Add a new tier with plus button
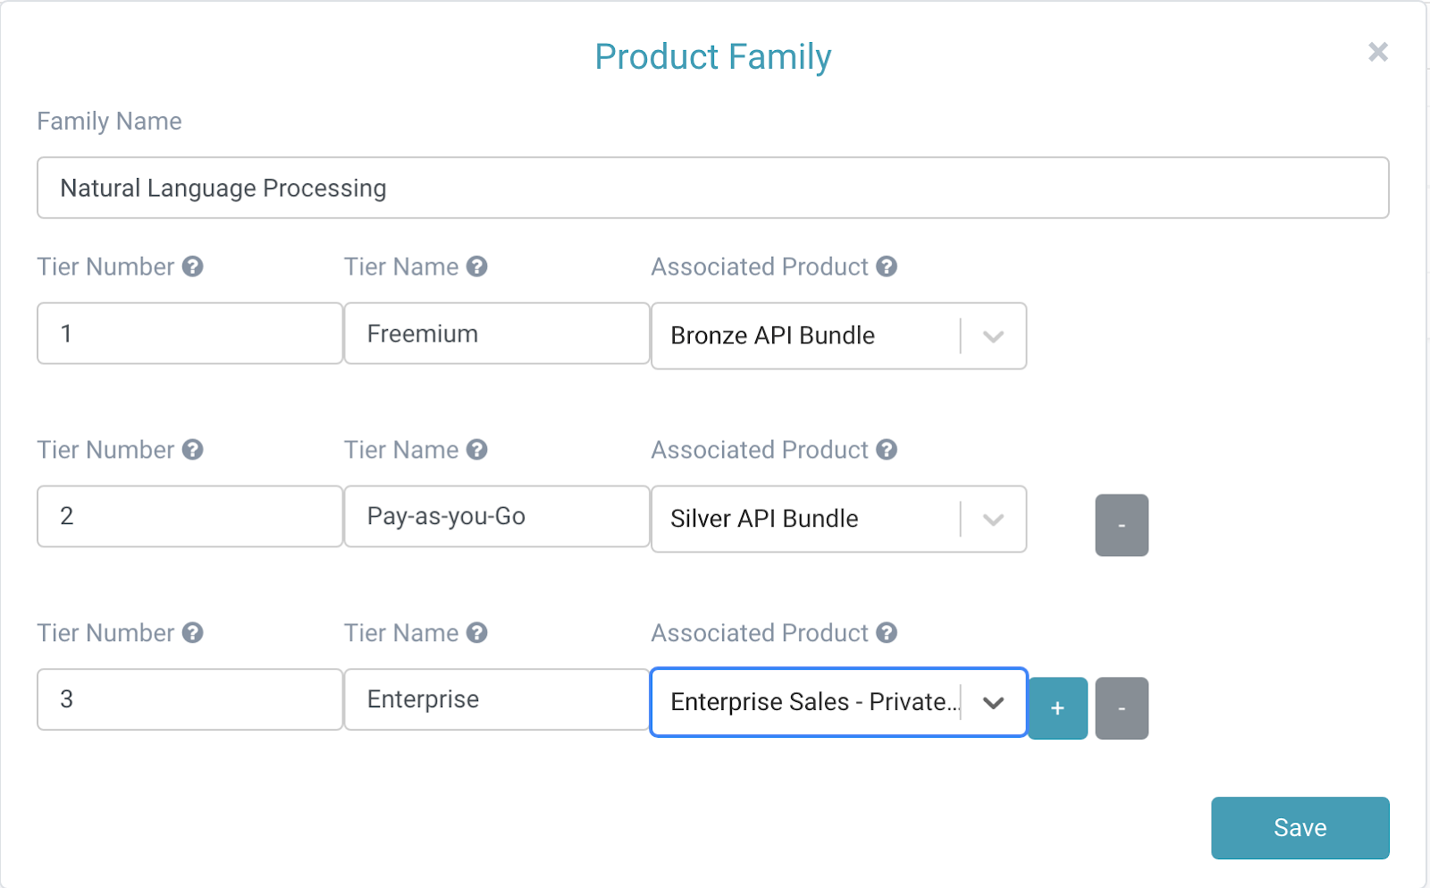 (1057, 708)
